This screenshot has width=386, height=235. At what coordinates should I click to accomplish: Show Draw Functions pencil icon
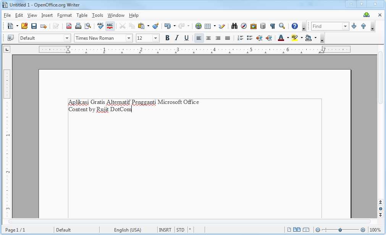pos(222,26)
